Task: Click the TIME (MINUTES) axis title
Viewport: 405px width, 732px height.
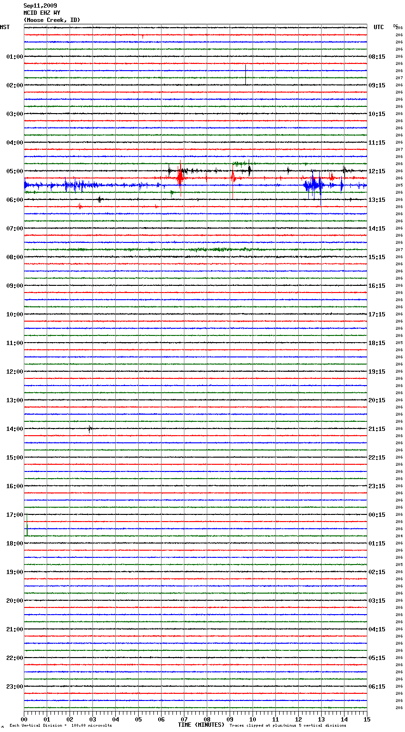Action: (201, 725)
